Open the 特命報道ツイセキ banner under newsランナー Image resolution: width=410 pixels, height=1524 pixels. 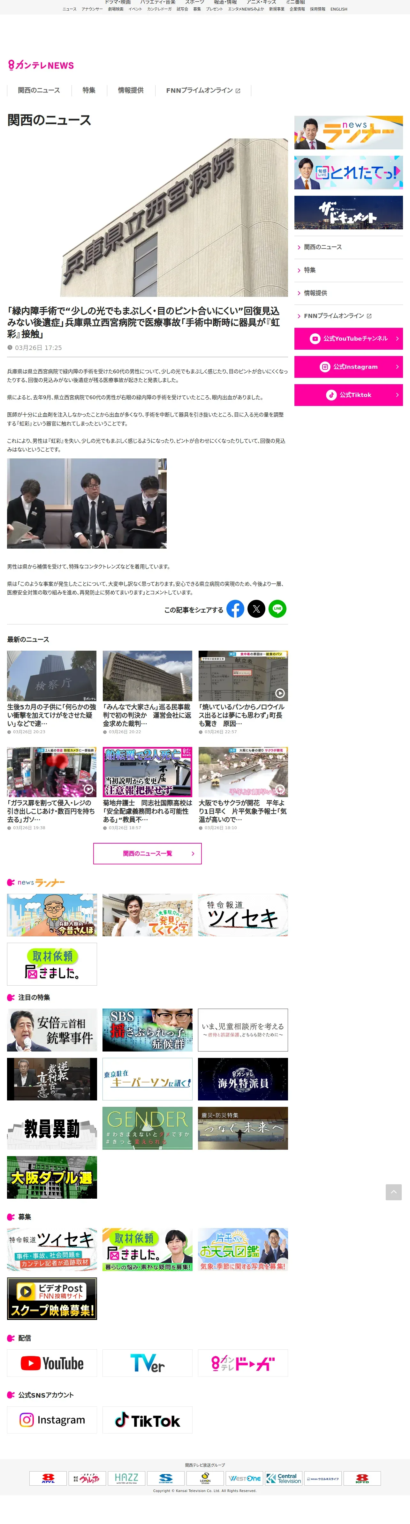pyautogui.click(x=243, y=915)
